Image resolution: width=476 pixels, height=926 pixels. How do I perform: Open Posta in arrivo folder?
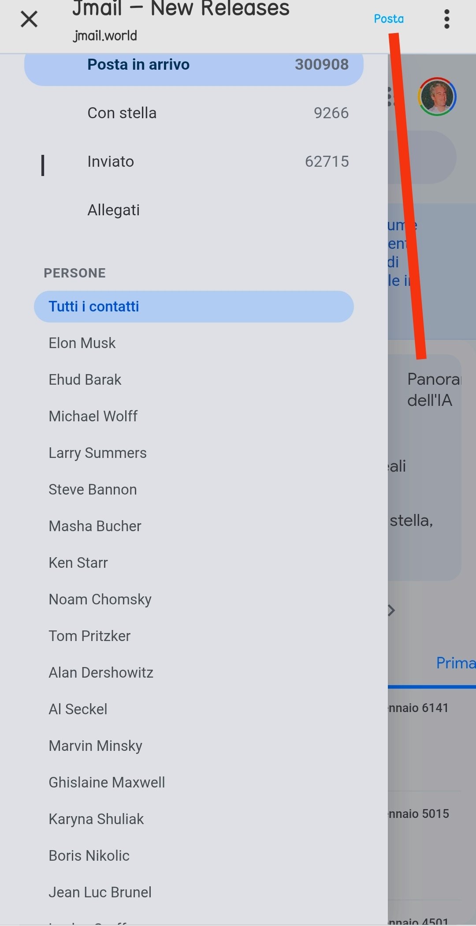(193, 65)
